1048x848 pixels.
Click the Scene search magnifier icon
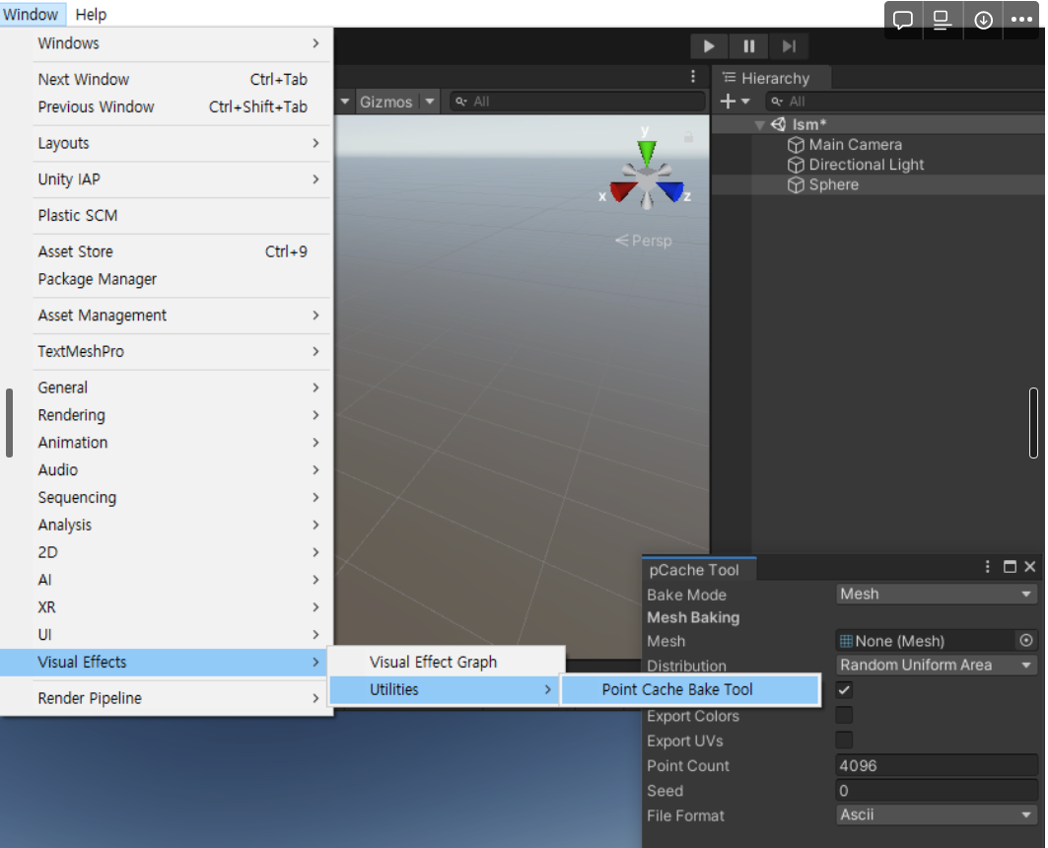[460, 102]
